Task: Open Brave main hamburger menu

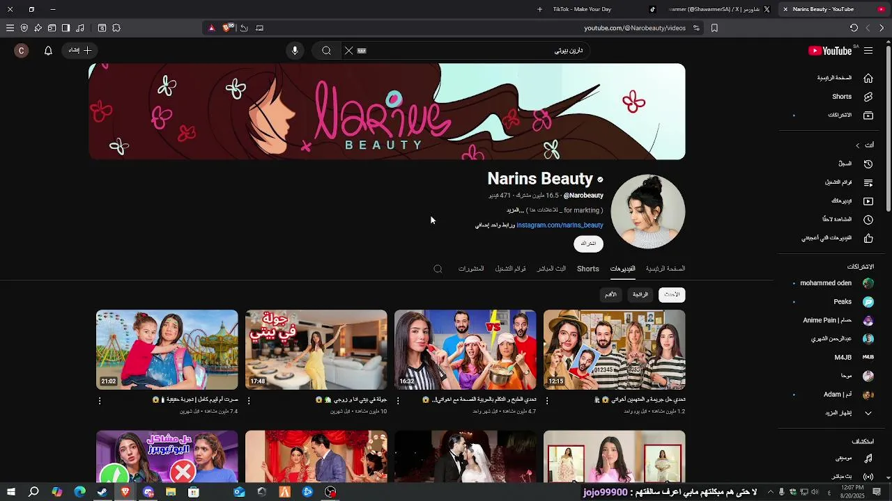Action: tap(10, 28)
